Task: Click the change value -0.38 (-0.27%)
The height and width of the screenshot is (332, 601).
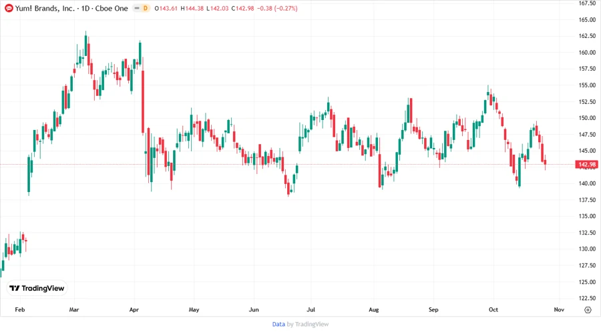Action: (277, 8)
